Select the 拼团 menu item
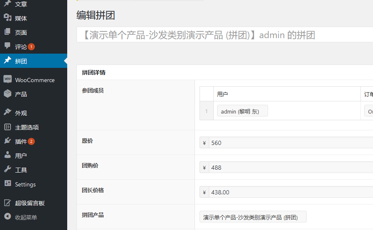373x230 pixels. [34, 61]
